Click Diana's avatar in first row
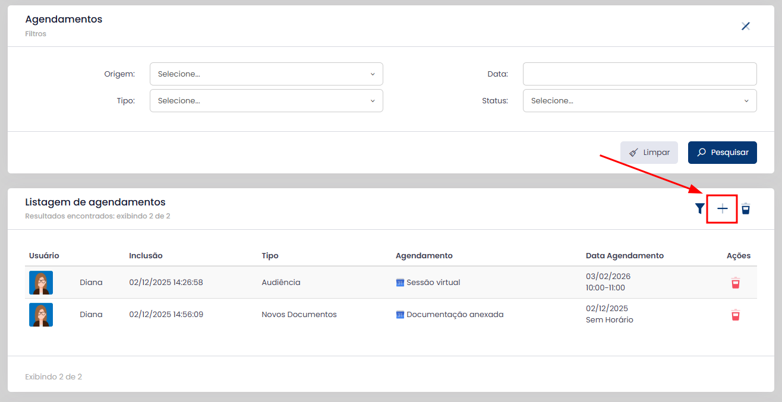This screenshot has width=782, height=402. click(x=41, y=283)
